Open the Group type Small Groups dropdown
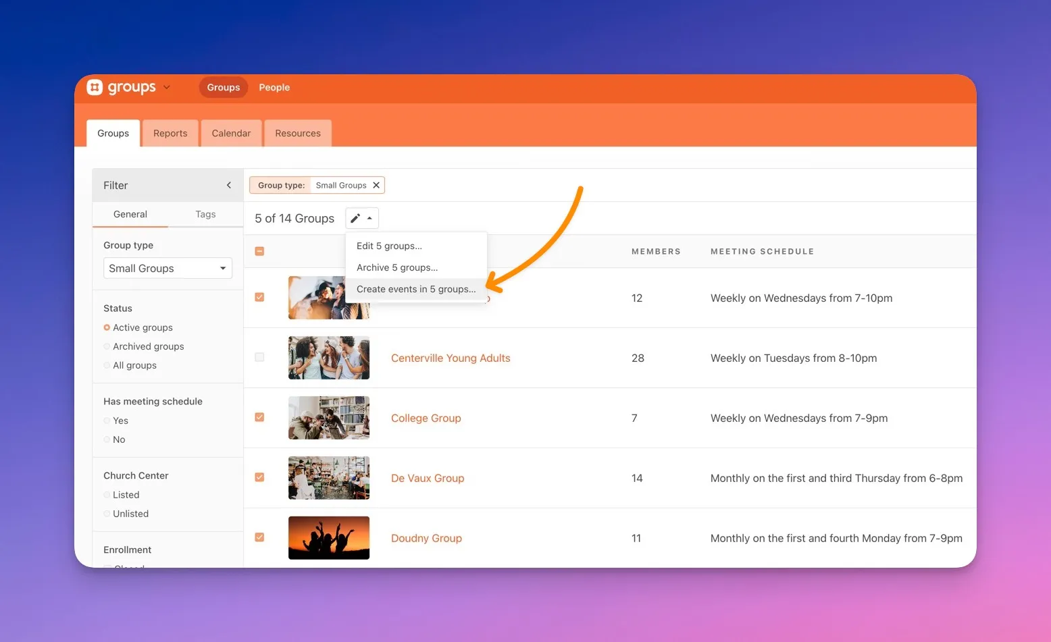Viewport: 1051px width, 642px height. coord(168,268)
